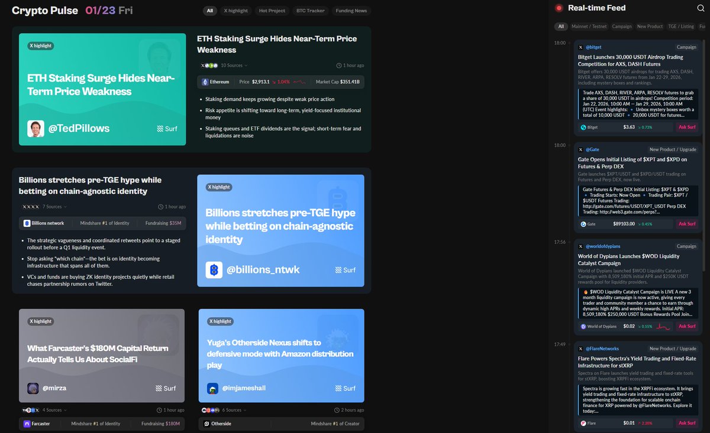Viewport: 710px width, 433px height.
Task: Open the @worldofdypians handle link
Action: click(x=603, y=246)
